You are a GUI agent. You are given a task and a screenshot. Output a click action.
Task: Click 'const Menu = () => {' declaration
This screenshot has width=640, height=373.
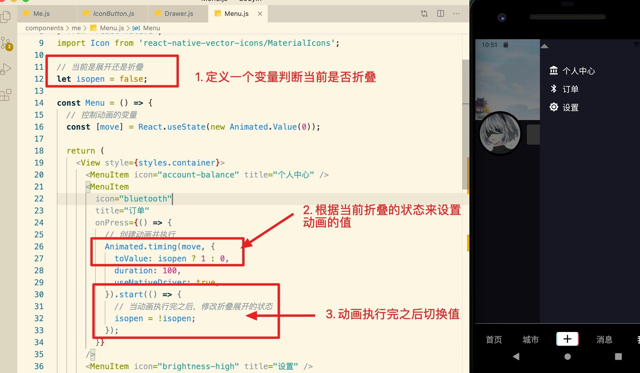(x=105, y=103)
